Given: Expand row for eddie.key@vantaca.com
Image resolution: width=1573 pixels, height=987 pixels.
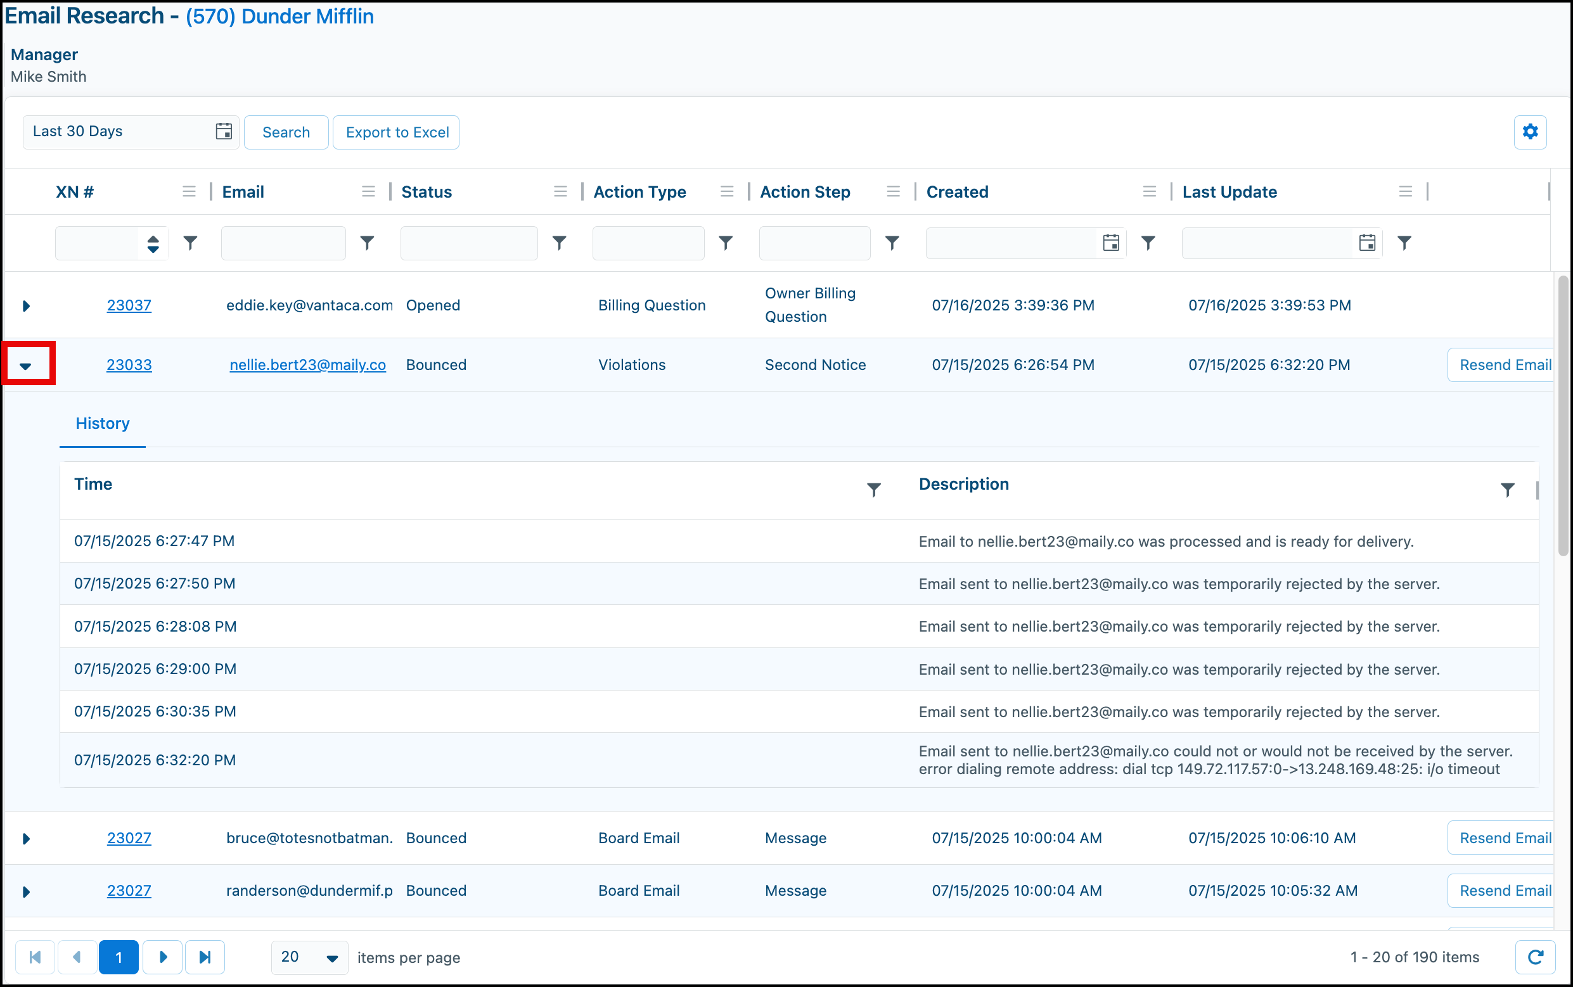Looking at the screenshot, I should 26,305.
